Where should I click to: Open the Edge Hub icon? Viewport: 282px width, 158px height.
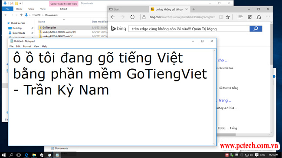click(x=240, y=17)
